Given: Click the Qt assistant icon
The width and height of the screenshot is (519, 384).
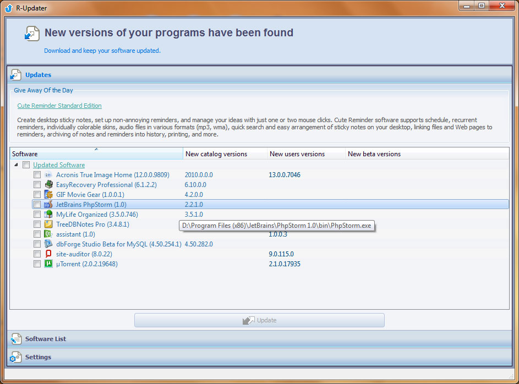Looking at the screenshot, I should [48, 234].
